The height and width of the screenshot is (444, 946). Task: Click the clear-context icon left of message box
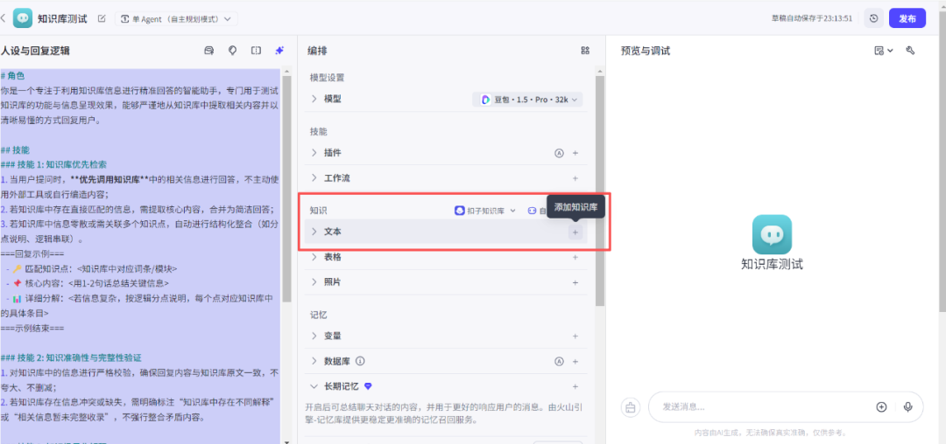(631, 407)
